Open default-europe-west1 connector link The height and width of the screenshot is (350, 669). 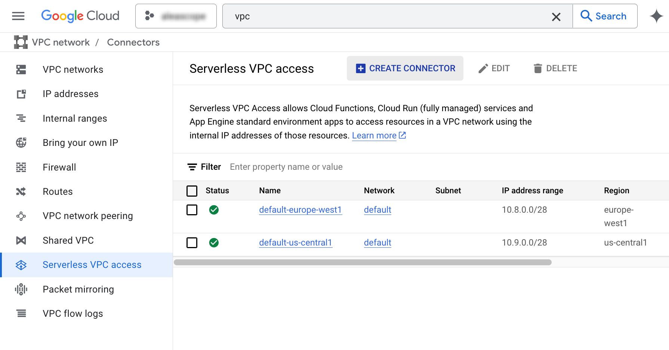[300, 210]
